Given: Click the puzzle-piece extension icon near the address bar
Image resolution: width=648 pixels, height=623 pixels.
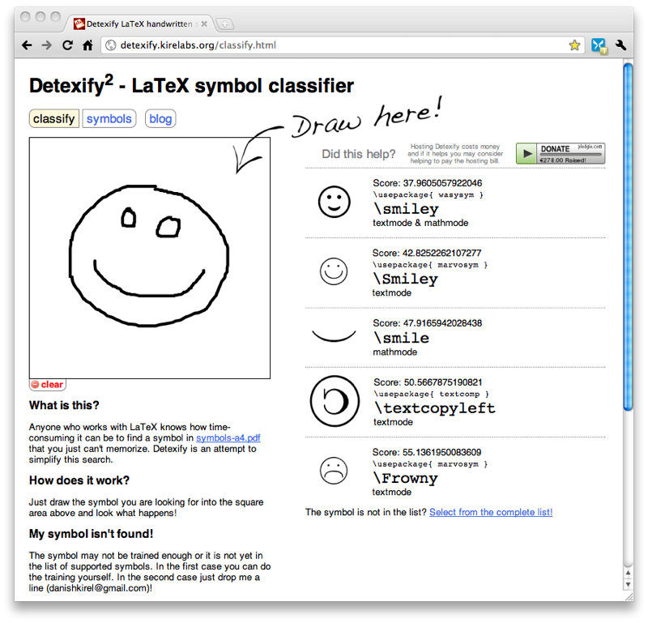Looking at the screenshot, I should (x=600, y=46).
